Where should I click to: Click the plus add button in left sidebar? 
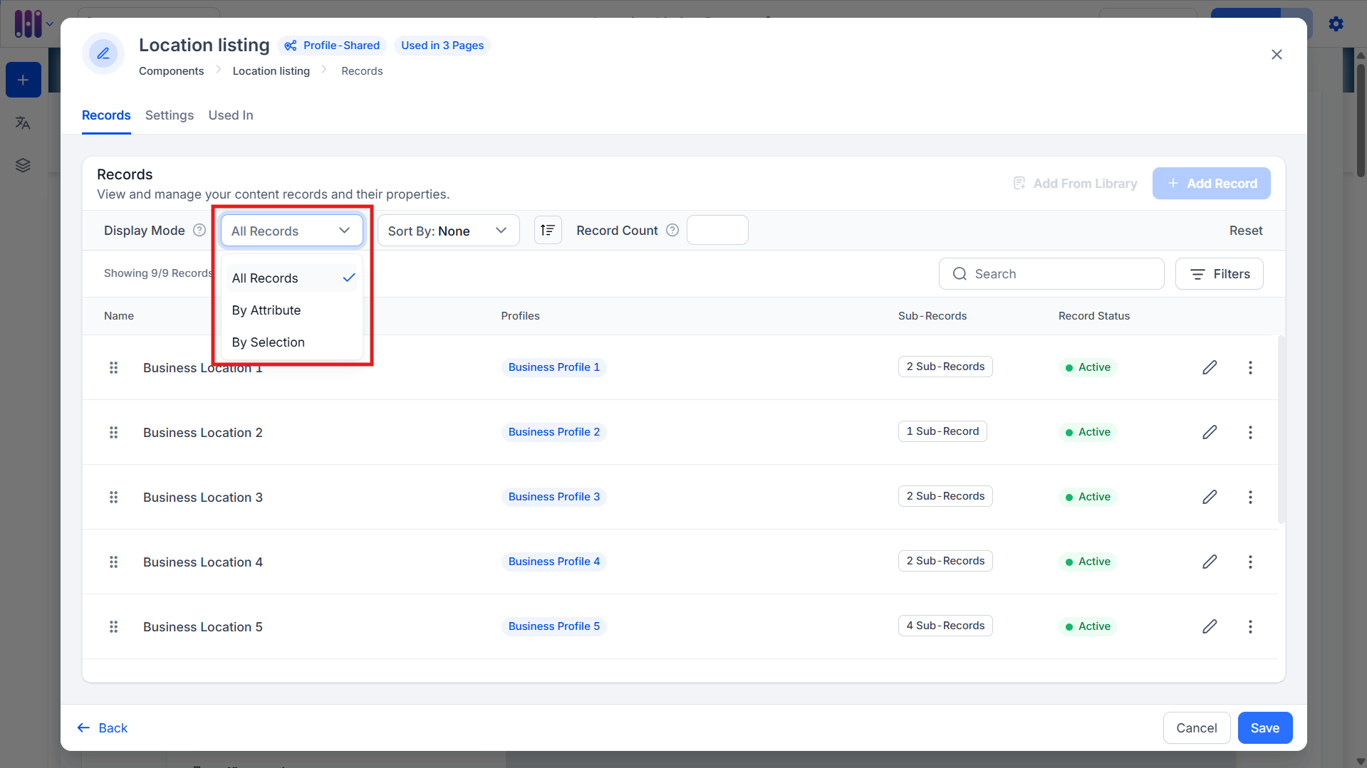click(x=24, y=80)
